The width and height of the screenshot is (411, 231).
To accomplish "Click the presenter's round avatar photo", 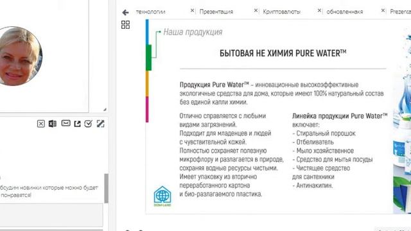I will point(21,56).
